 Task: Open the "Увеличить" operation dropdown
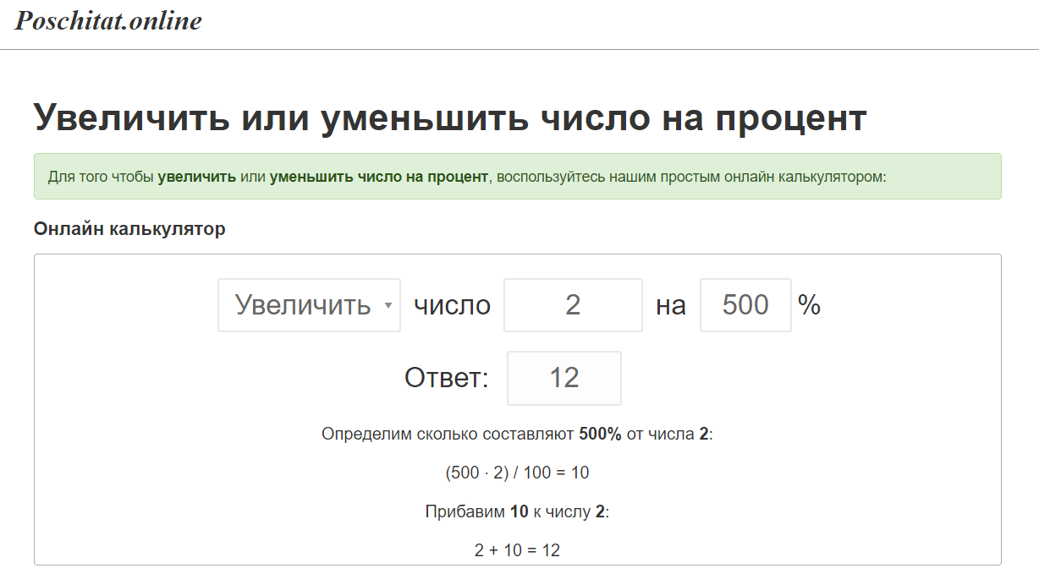pos(303,304)
